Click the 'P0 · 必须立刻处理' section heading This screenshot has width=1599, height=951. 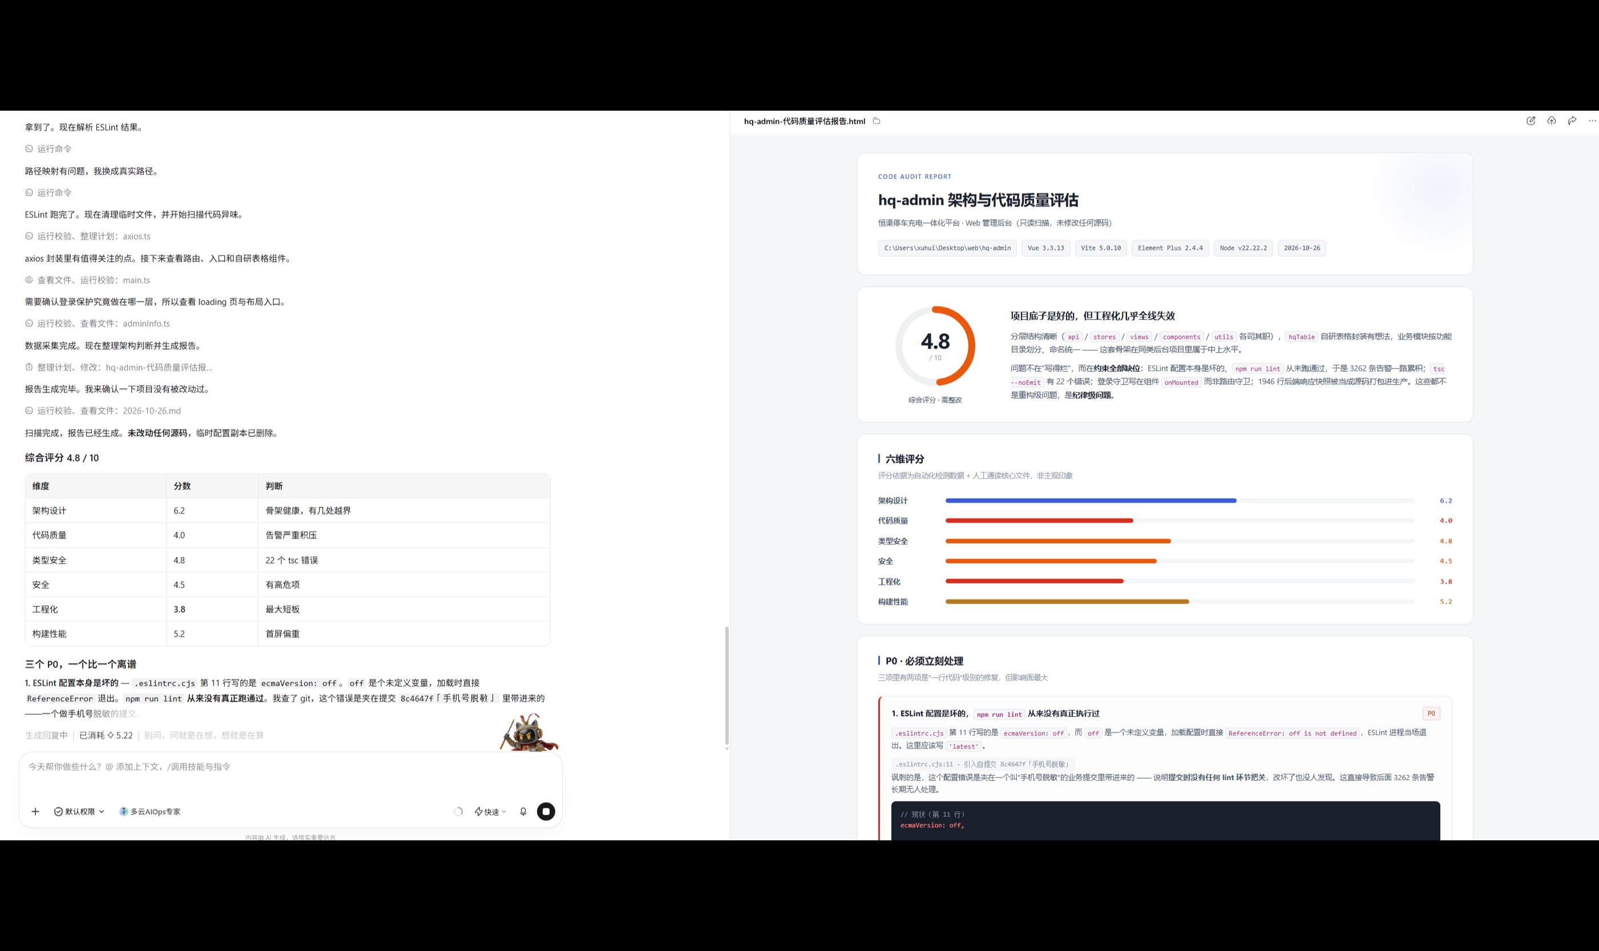pyautogui.click(x=924, y=661)
